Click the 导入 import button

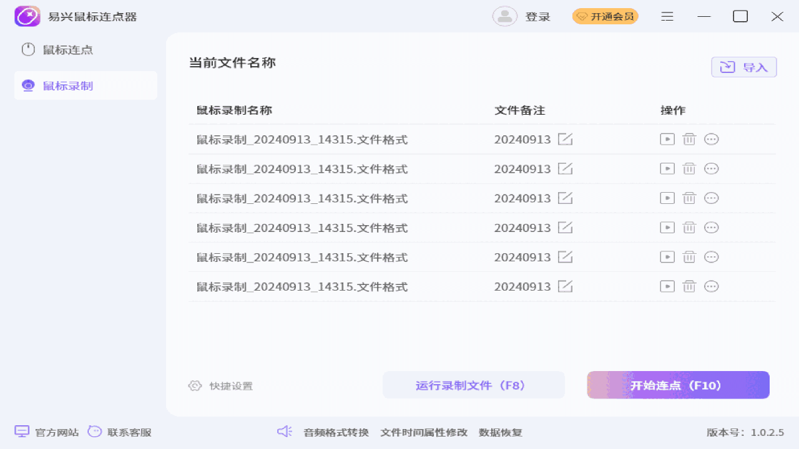pos(743,67)
